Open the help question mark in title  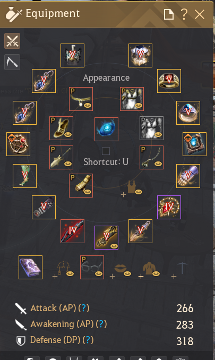[184, 14]
